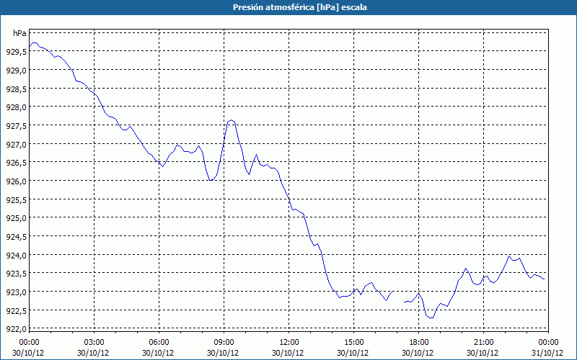
Task: Click the 922,0 y-axis value
Action: pyautogui.click(x=17, y=328)
